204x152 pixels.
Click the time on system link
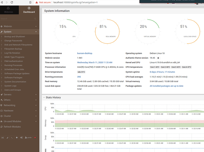pyautogui.click(x=95, y=63)
